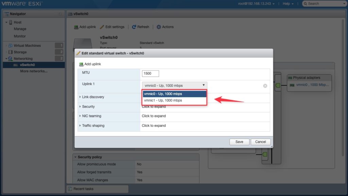This screenshot has height=196, width=348.
Task: Click the page vertical scrollbar
Action: [343, 89]
